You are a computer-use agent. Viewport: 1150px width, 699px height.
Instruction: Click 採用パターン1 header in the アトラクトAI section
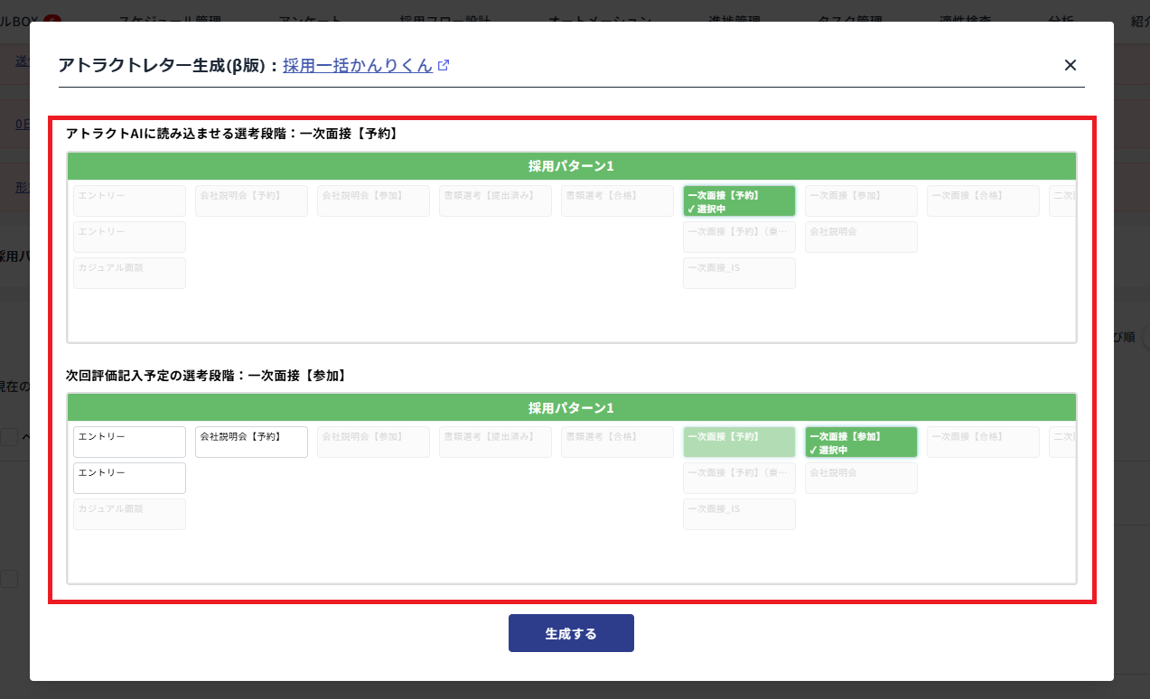tap(571, 166)
